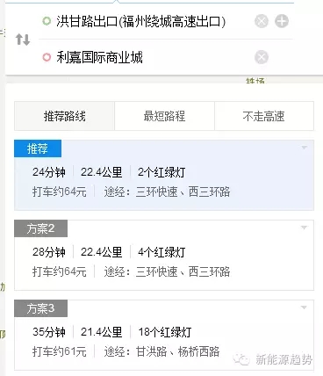Click the green start point marker icon

pos(47,21)
